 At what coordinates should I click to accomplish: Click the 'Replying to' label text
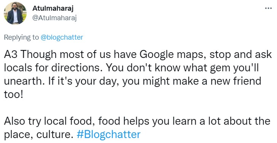(x=21, y=37)
